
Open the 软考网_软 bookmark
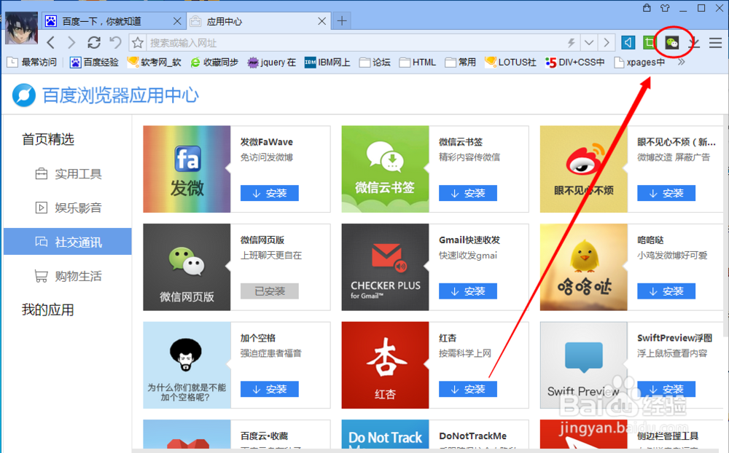click(x=155, y=62)
